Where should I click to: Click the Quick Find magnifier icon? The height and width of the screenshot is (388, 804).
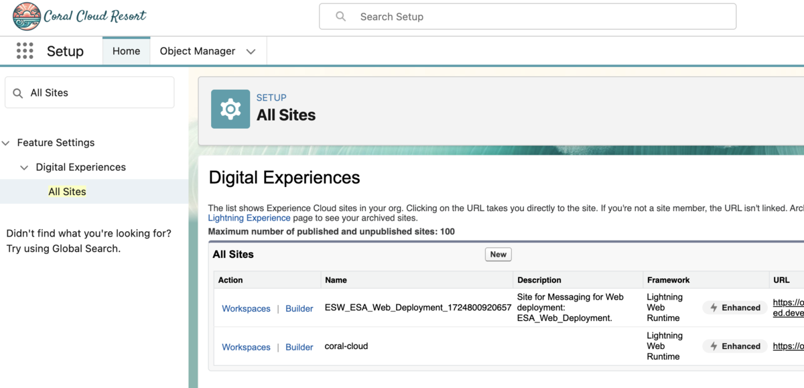[x=18, y=93]
